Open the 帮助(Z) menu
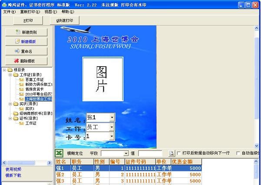This screenshot has width=261, height=185. click(x=68, y=12)
